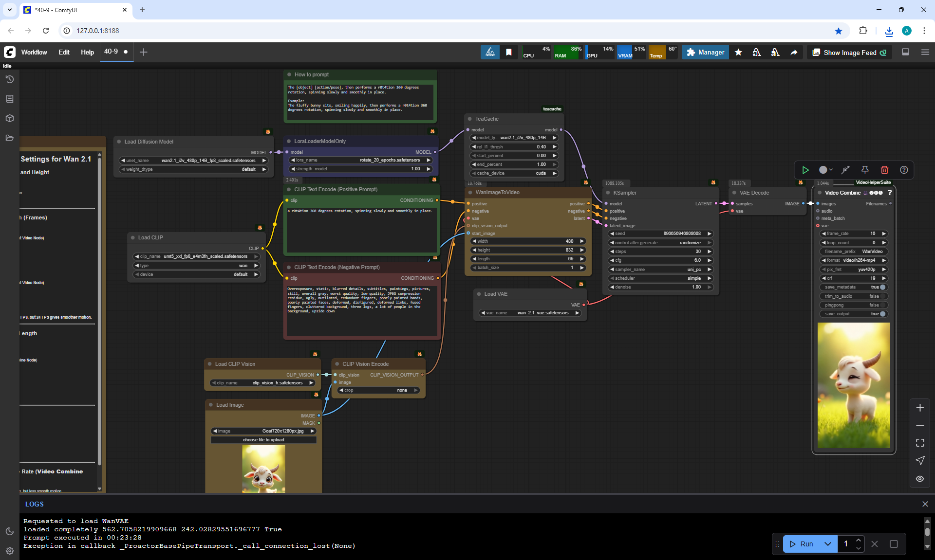Toggle pingpong switch in Video Combine
The image size is (935, 560).
(882, 305)
